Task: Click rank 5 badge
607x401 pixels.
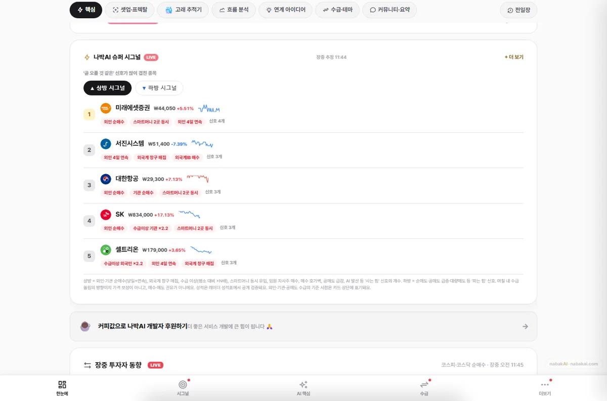Action: click(x=89, y=256)
